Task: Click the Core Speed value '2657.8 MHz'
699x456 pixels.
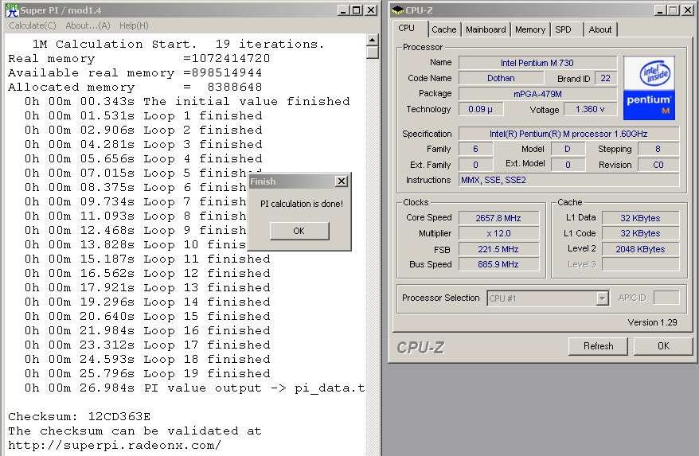Action: pos(498,218)
